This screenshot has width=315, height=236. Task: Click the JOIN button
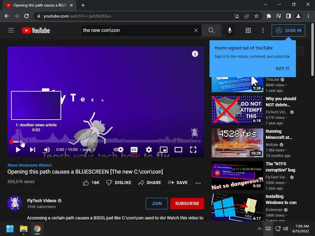click(x=157, y=203)
